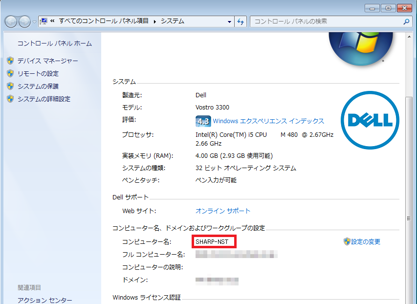The width and height of the screenshot is (417, 304).
Task: Click the Vostro 3300 model value
Action: point(212,108)
